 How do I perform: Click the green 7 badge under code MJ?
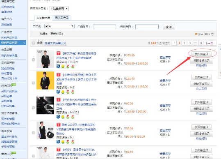click(68, 142)
